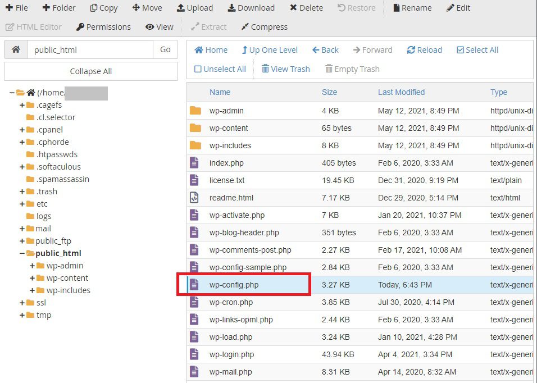Sort by Size column header
This screenshot has height=383, width=537.
330,92
